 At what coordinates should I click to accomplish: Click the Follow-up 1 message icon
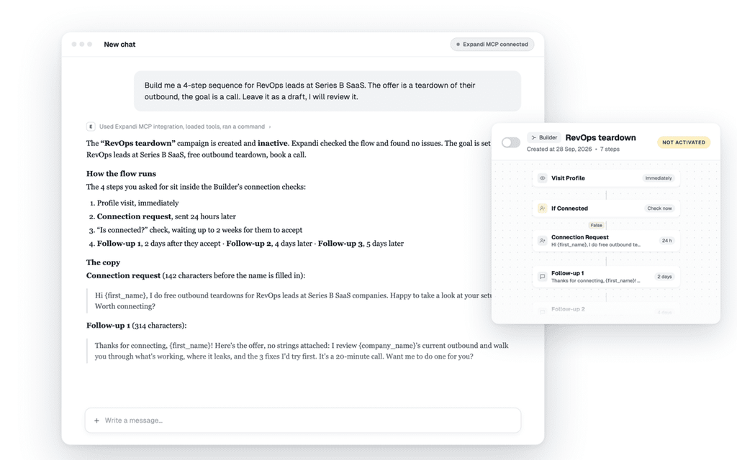point(543,277)
